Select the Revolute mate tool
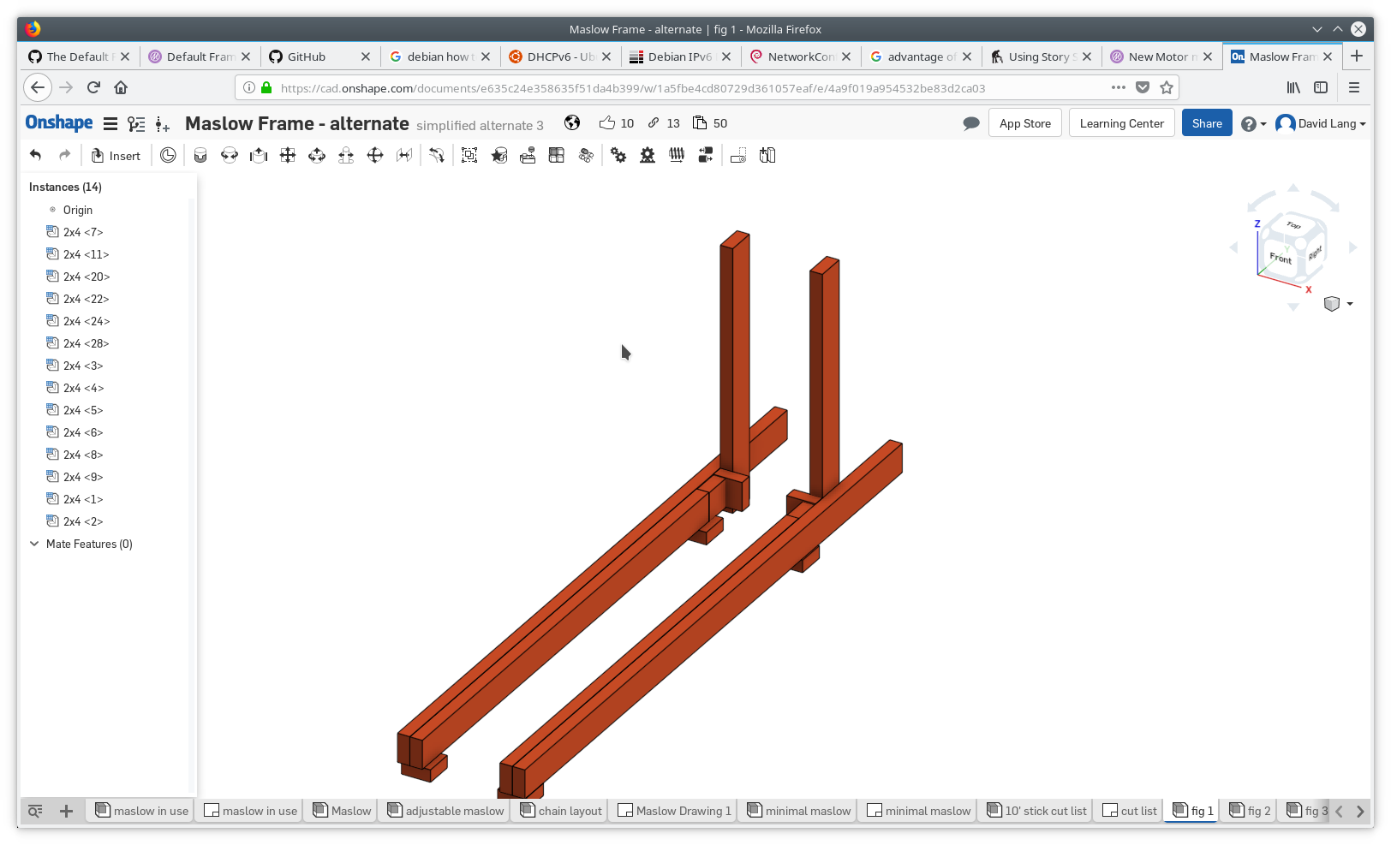1391x845 pixels. click(x=230, y=155)
